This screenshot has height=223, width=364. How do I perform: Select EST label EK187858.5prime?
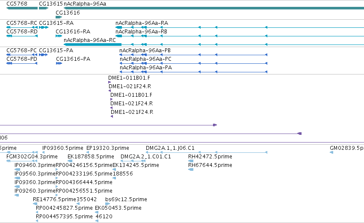tap(91, 157)
